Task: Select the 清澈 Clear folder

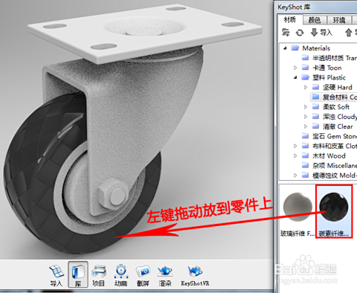Action: [332, 126]
